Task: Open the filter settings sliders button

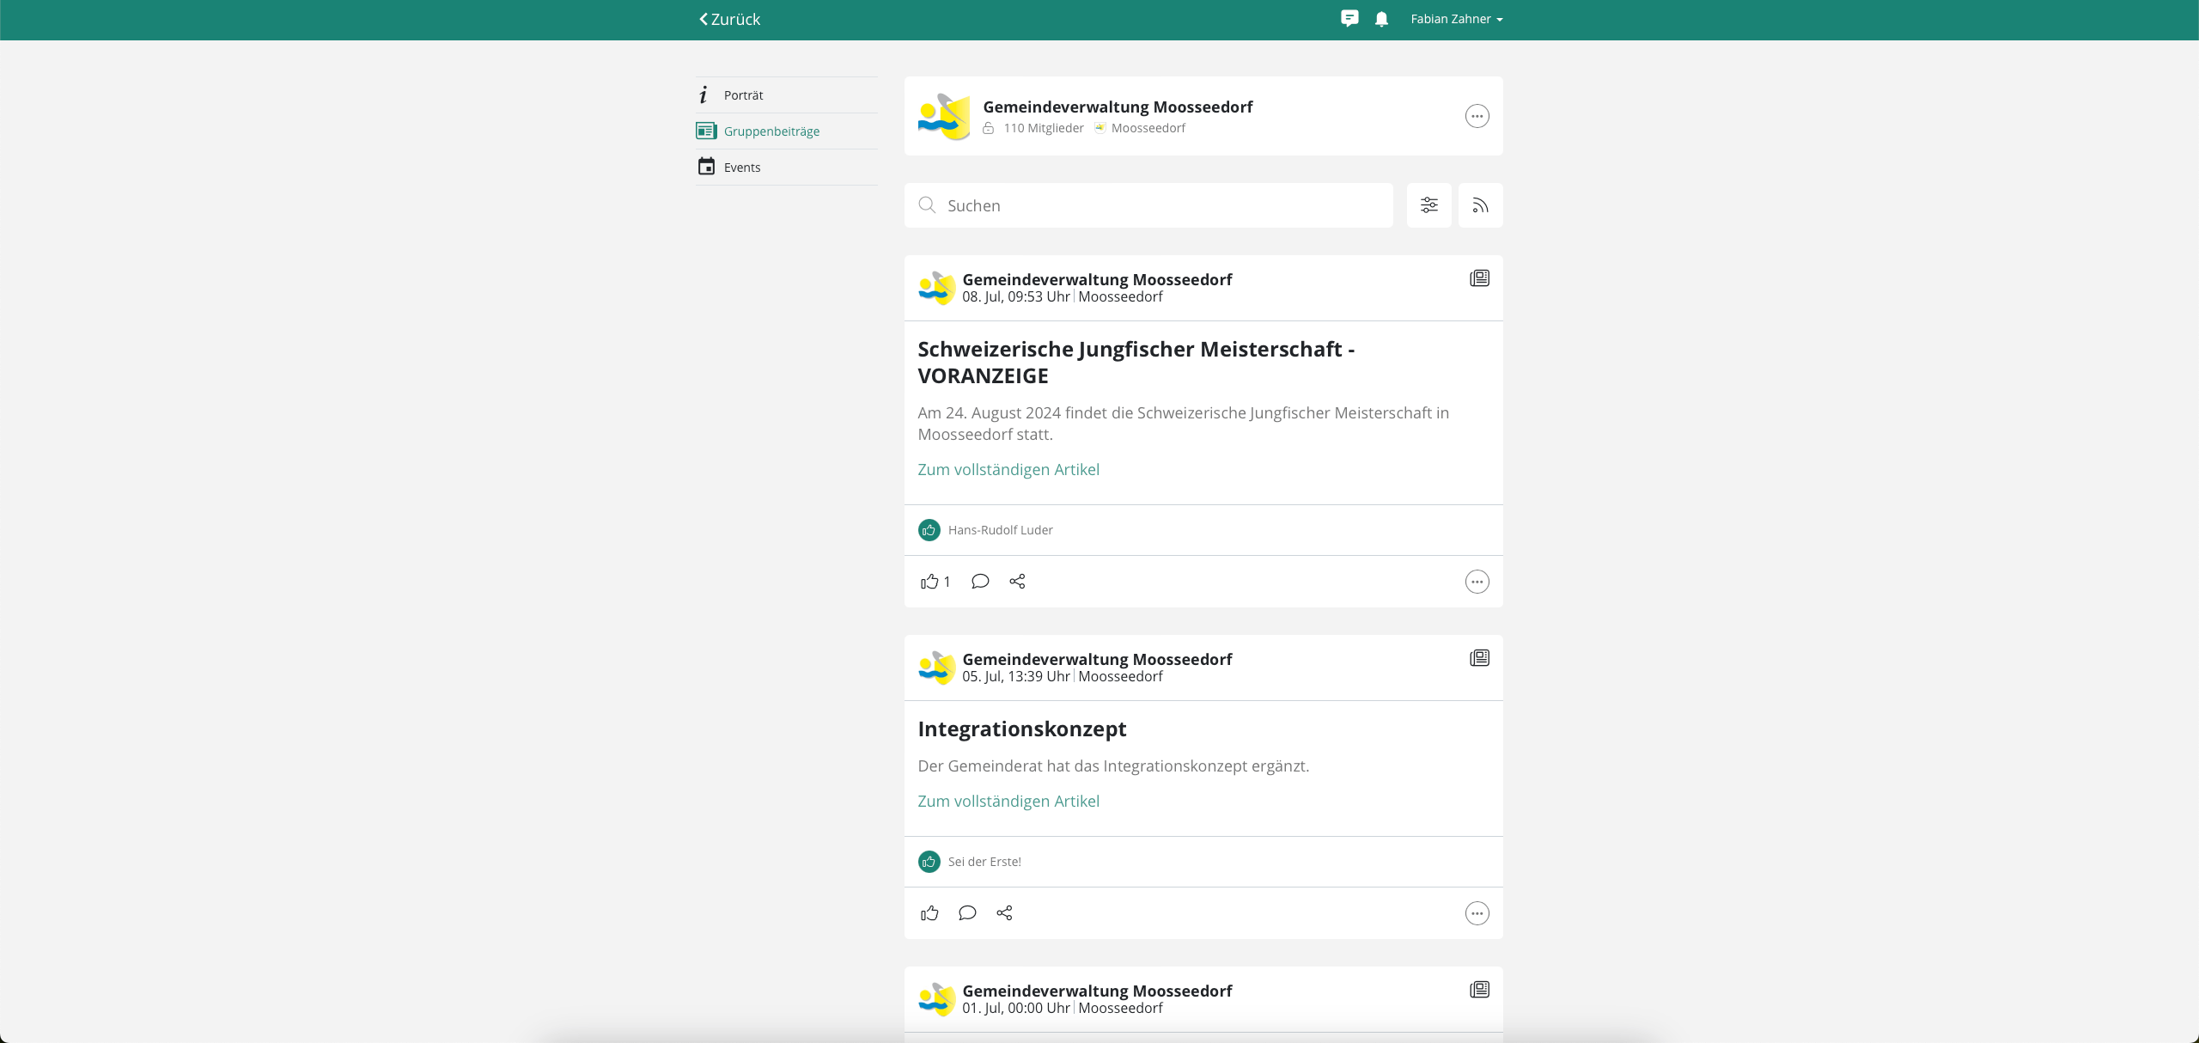Action: (1428, 205)
